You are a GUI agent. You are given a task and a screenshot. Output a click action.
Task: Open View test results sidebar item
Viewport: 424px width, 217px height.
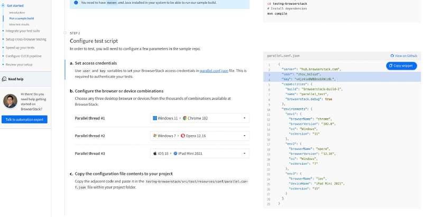(19, 24)
